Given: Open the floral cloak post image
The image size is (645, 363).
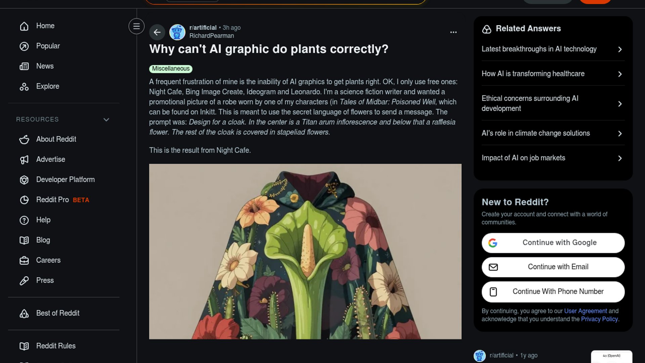Looking at the screenshot, I should coord(305,251).
